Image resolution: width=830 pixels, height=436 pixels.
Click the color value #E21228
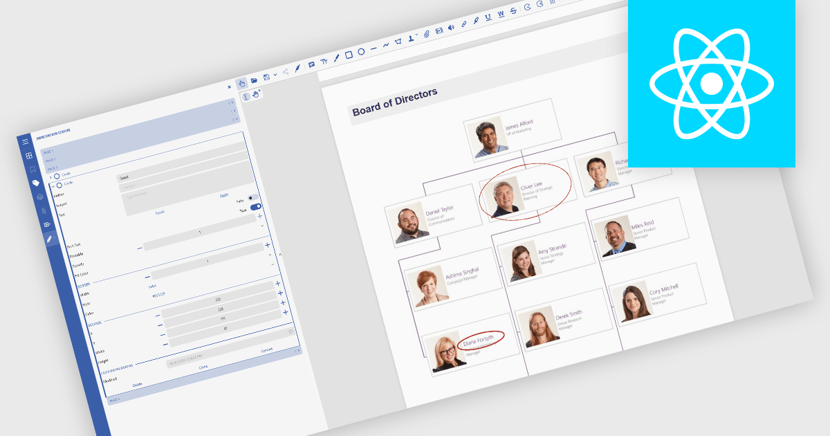[157, 296]
